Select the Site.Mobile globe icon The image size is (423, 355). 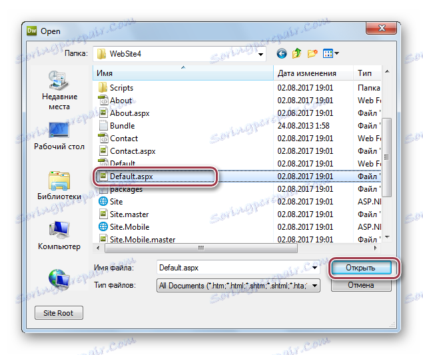[x=103, y=227]
